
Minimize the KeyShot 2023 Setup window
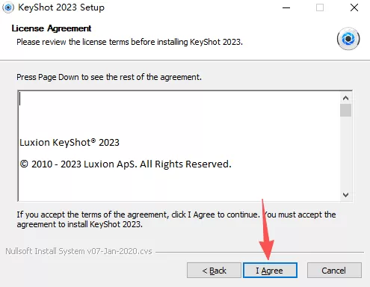point(286,7)
